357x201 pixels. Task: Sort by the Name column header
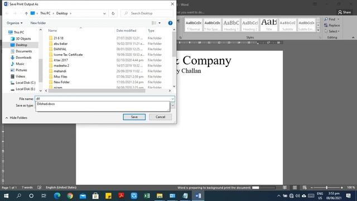(x=52, y=31)
